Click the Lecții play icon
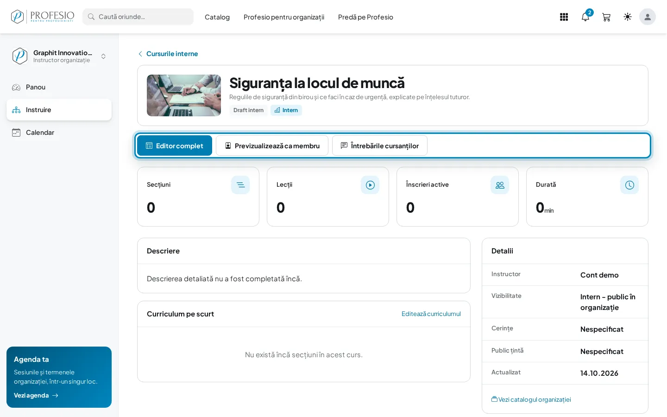Viewport: 667px width, 417px height. point(370,185)
